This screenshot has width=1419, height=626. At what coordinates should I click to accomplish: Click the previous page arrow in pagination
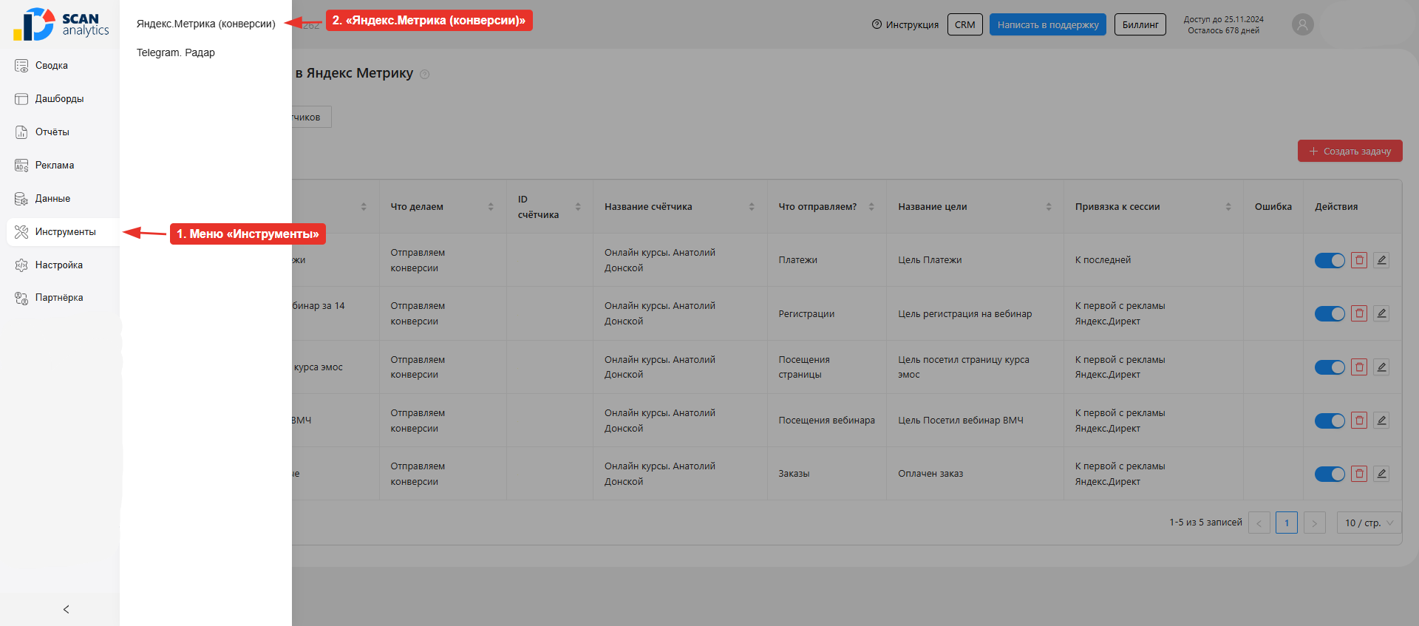(1259, 523)
